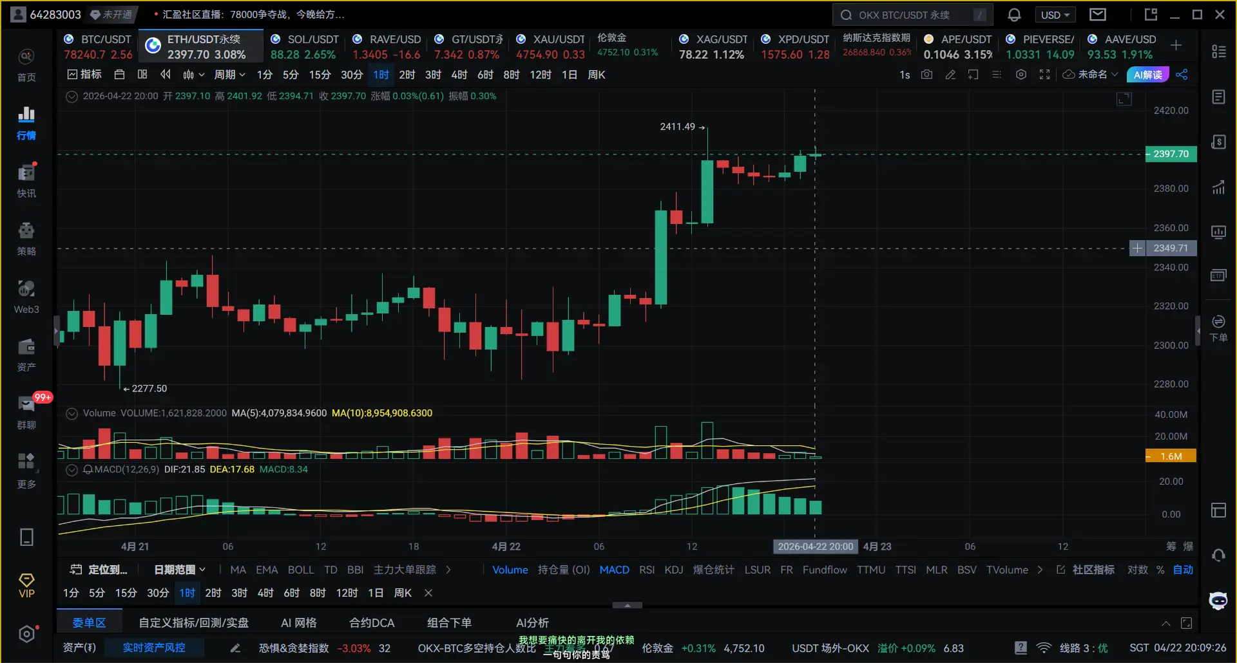Open the 合约DCA tab

click(x=372, y=623)
